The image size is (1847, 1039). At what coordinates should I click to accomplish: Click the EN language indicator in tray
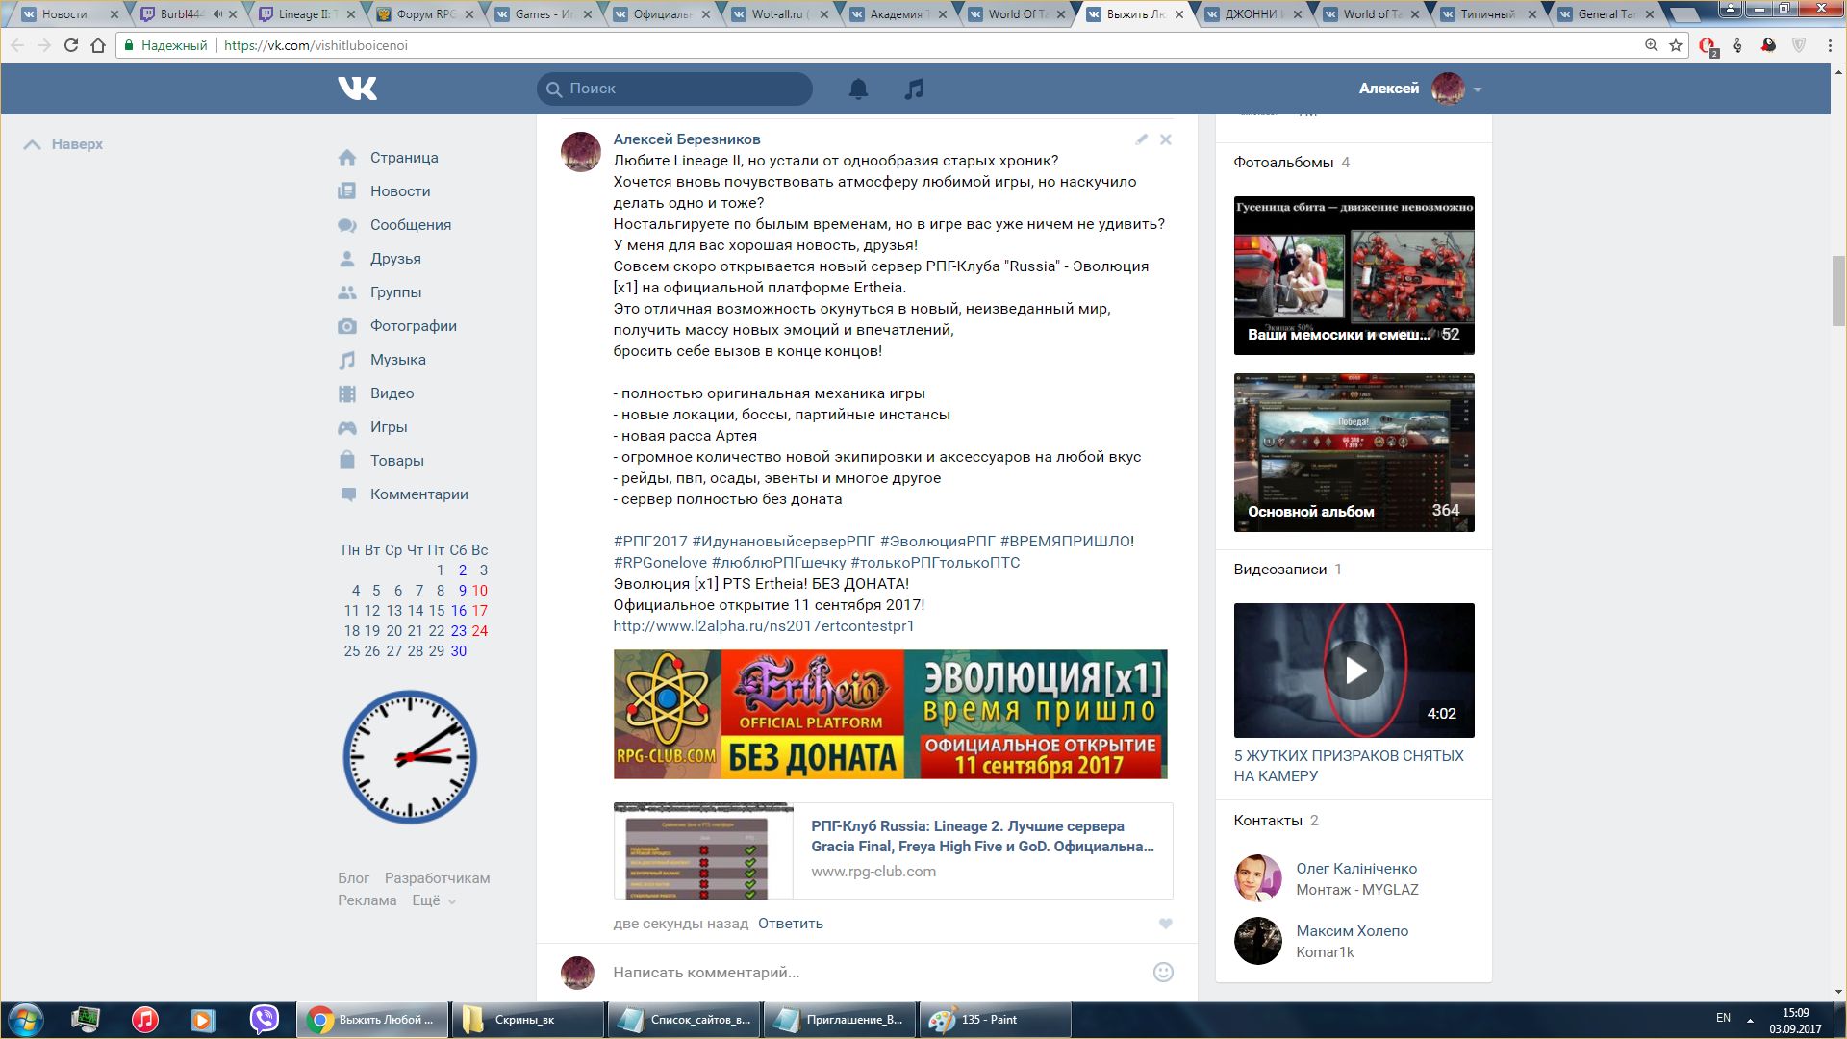1723,1018
